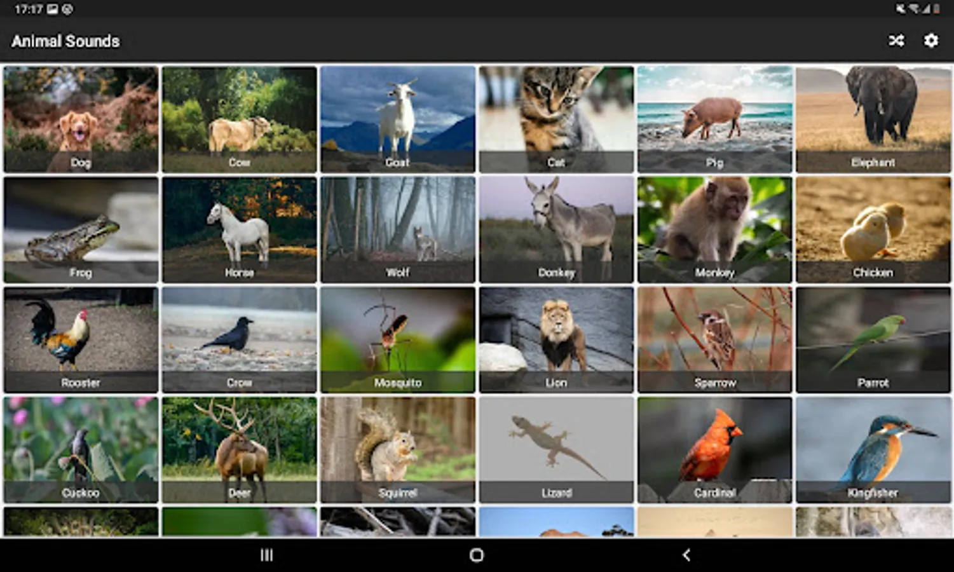Tap the Wolf picture
This screenshot has width=954, height=572.
[x=398, y=229]
